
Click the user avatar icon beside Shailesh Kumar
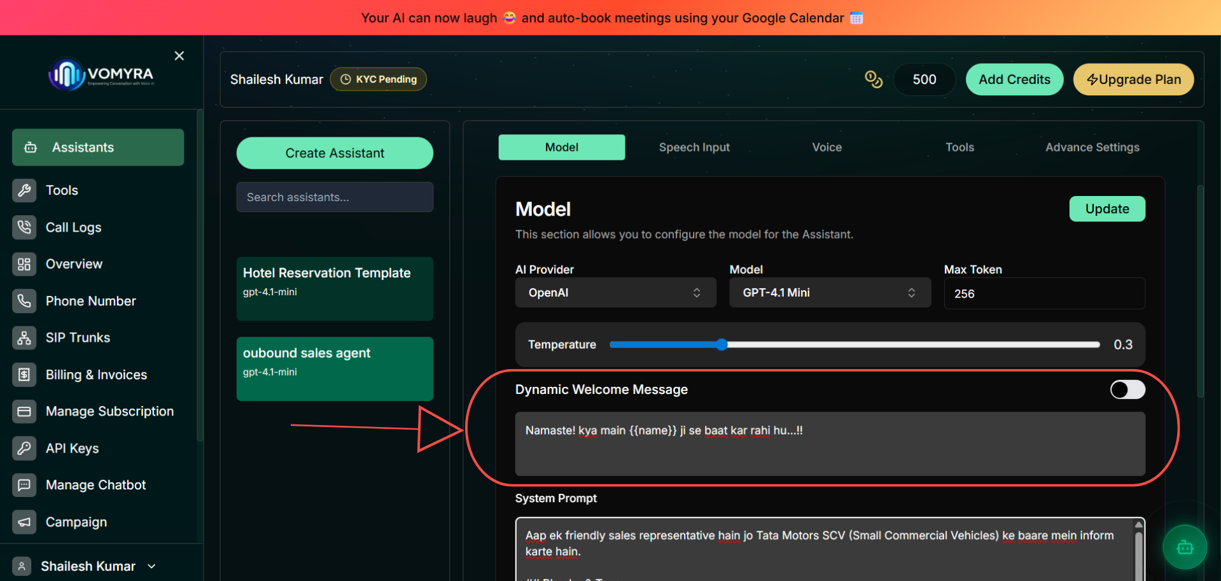click(22, 566)
